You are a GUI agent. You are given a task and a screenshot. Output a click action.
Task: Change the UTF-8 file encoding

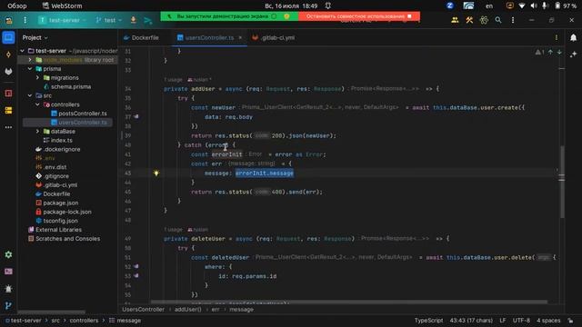tap(521, 321)
